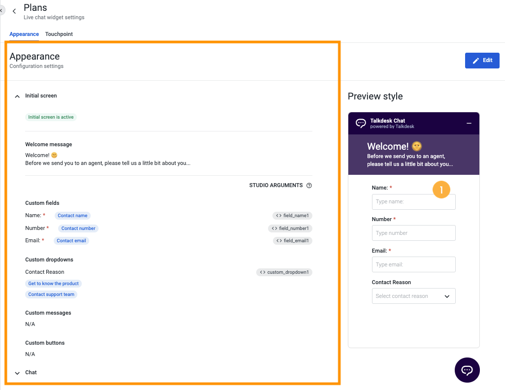Click the field_name1 argument chip
The height and width of the screenshot is (390, 505).
click(293, 216)
